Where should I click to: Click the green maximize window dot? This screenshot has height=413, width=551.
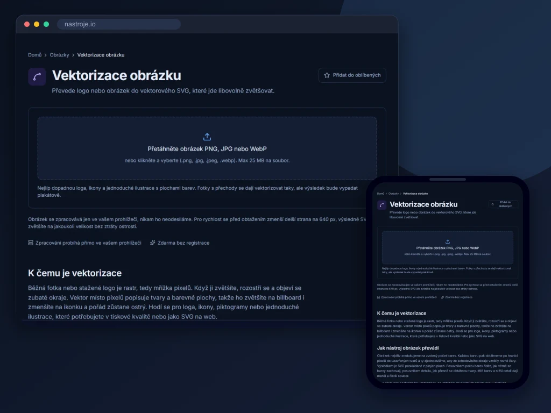(46, 24)
